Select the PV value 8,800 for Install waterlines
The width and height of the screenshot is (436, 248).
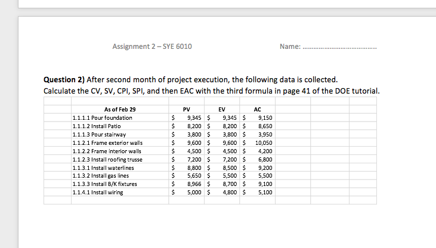coord(194,168)
